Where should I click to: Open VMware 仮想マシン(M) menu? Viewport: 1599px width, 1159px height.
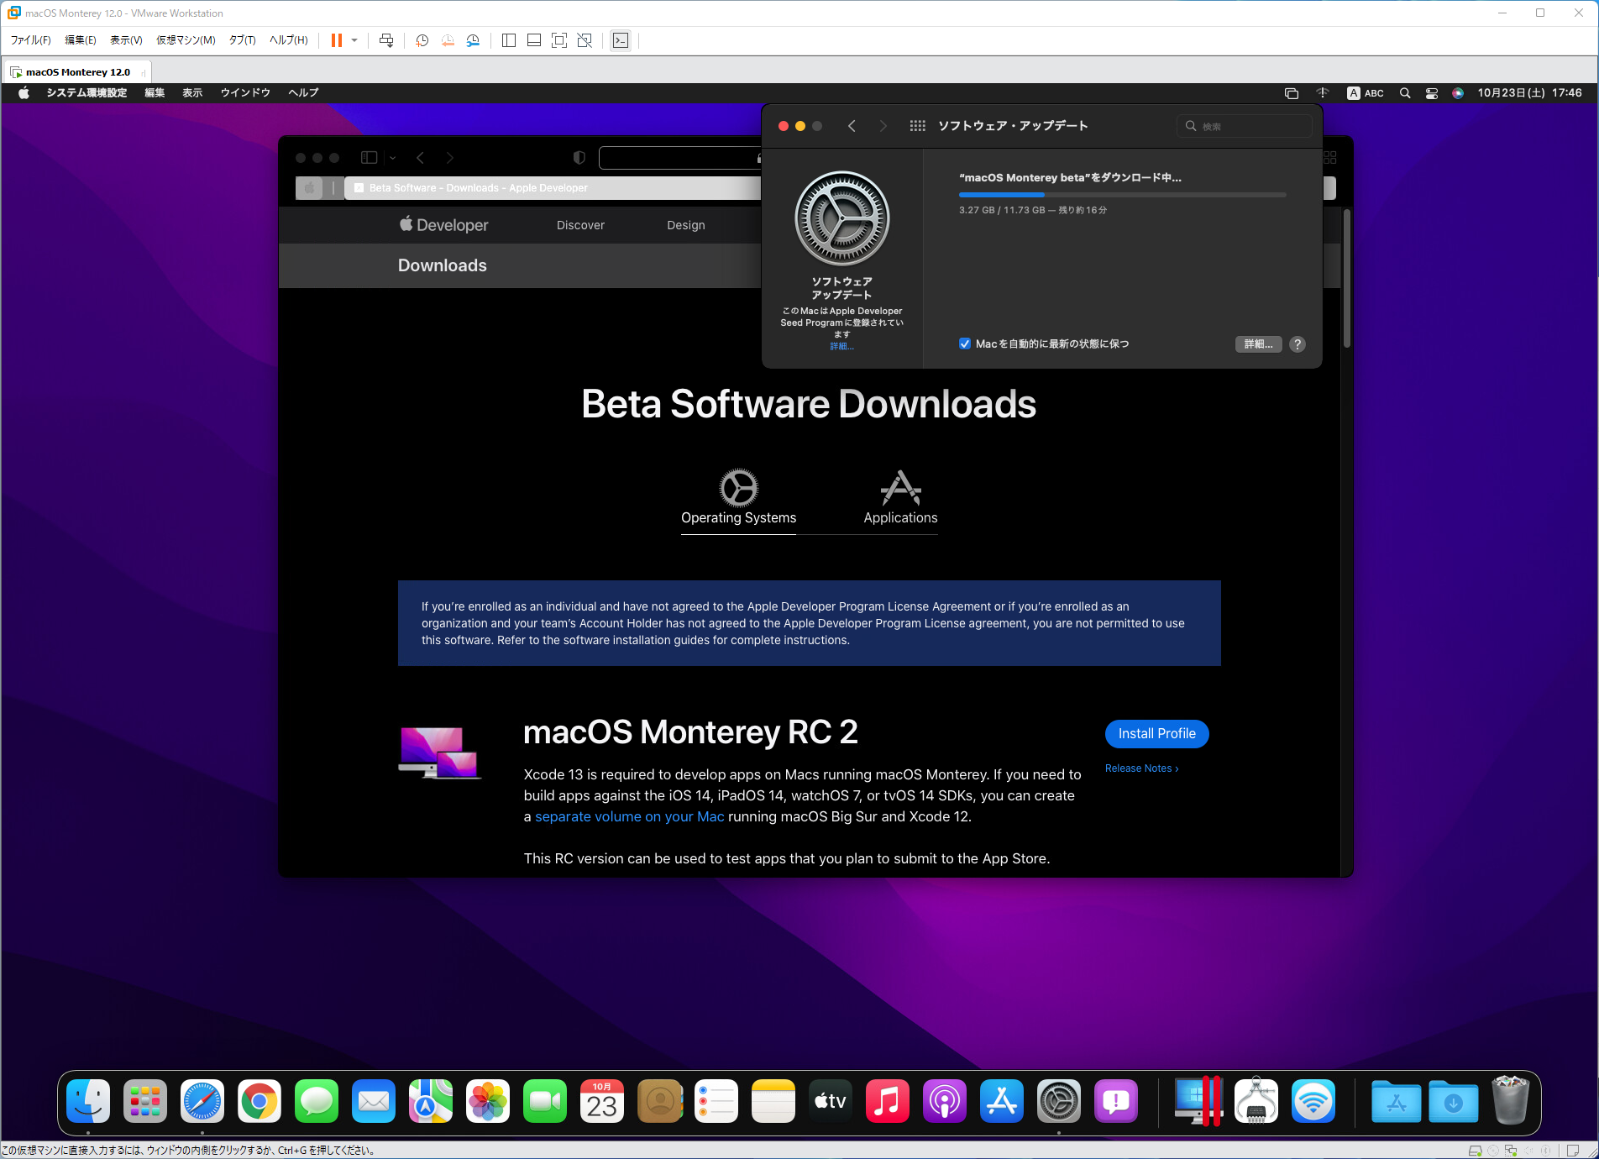tap(186, 40)
